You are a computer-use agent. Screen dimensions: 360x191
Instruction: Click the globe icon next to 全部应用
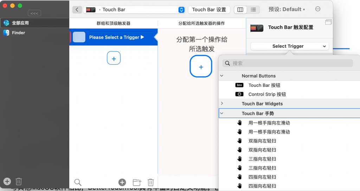coord(6,23)
